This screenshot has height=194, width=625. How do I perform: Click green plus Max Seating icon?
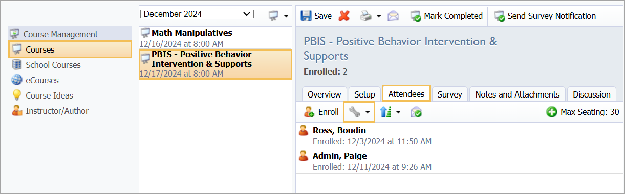[x=552, y=112]
